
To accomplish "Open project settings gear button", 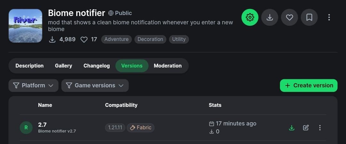I will pos(250,17).
